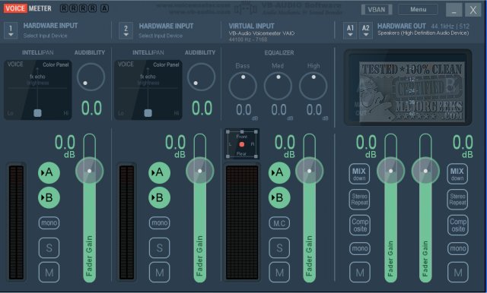
Task: Mute the left output bus
Action: pos(360,273)
